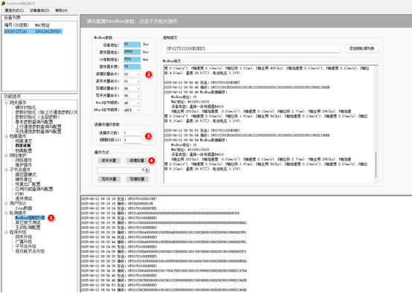
Task: Select 其它报文测试 tree item
Action: pos(28,222)
